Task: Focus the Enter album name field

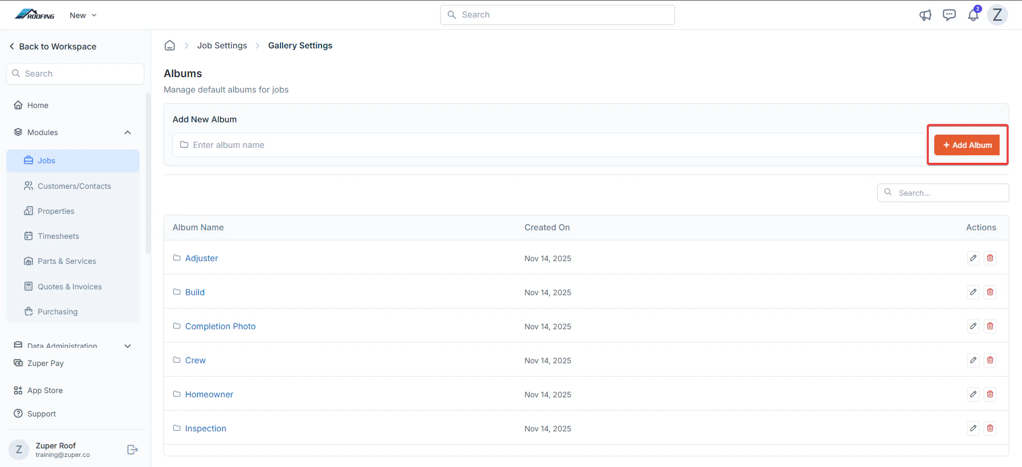Action: click(x=549, y=145)
